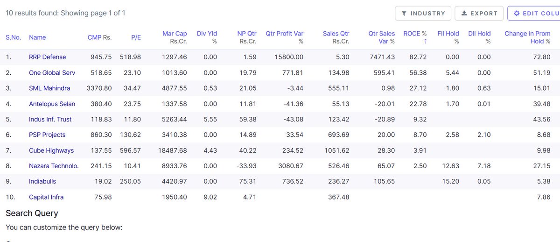Click the S.No. column header
The height and width of the screenshot is (242, 560).
(x=13, y=37)
